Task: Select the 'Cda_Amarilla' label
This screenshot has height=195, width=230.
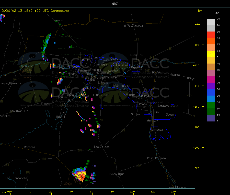Action: (19, 111)
